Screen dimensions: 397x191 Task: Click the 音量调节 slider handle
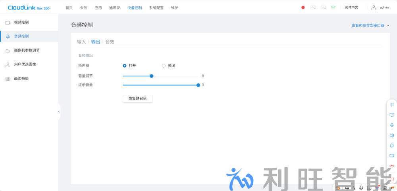pos(151,76)
